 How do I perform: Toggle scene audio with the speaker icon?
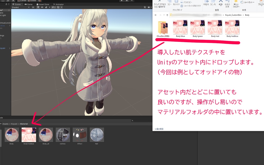click(x=42, y=7)
